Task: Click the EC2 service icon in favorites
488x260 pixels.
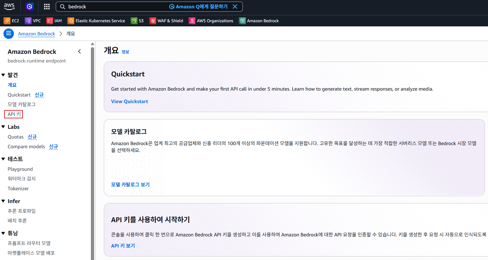Action: [7, 21]
